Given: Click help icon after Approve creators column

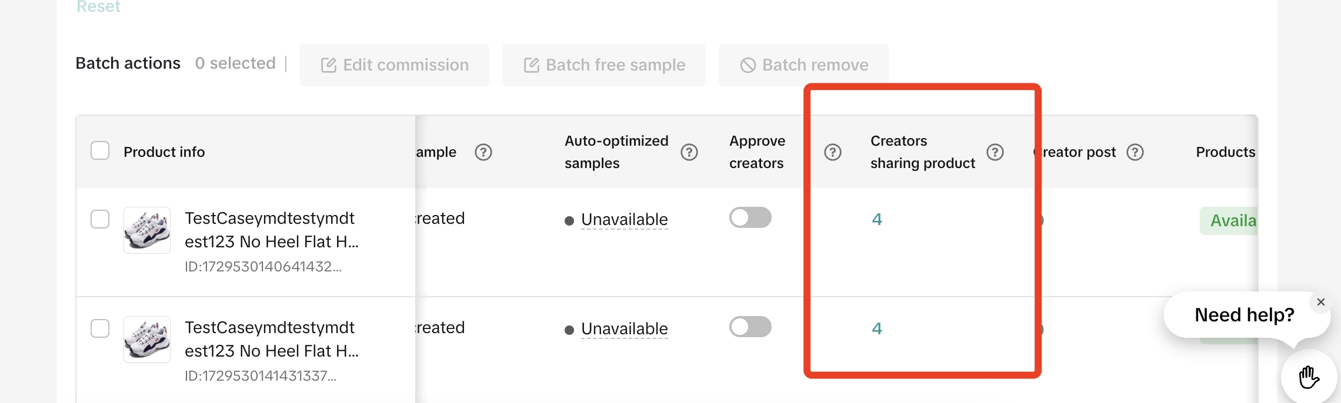Looking at the screenshot, I should tap(832, 152).
